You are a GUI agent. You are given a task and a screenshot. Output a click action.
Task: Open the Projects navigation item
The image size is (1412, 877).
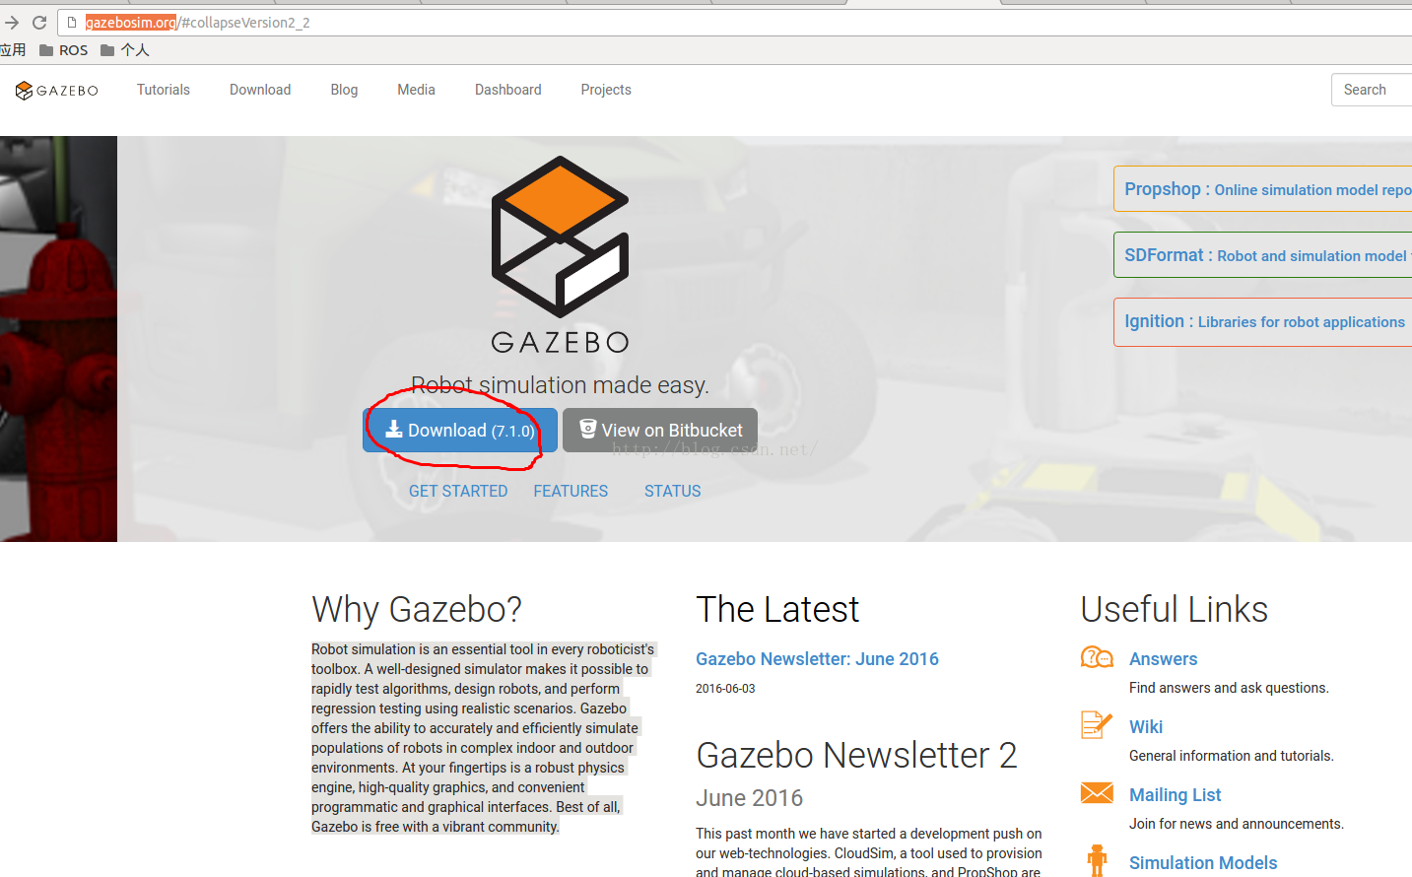(606, 90)
